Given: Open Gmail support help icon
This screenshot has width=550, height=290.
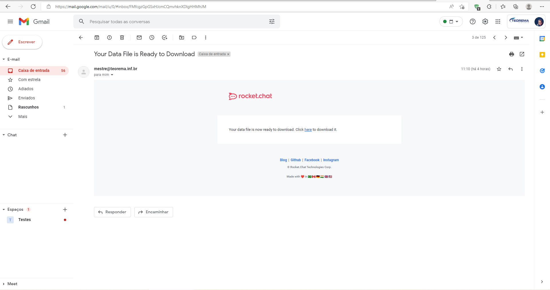Looking at the screenshot, I should 473,21.
